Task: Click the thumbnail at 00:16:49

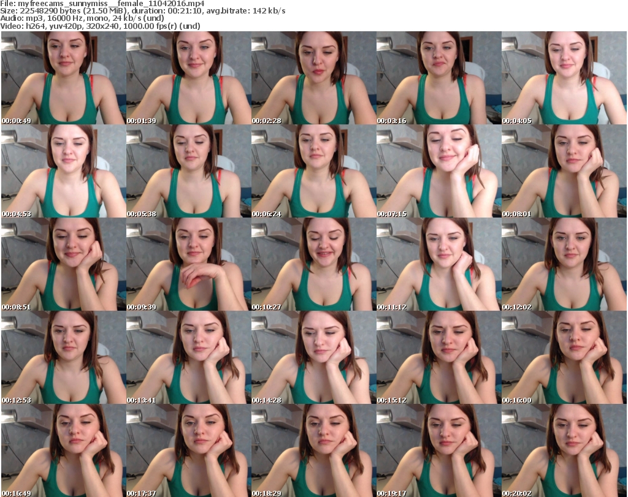Action: pyautogui.click(x=63, y=450)
